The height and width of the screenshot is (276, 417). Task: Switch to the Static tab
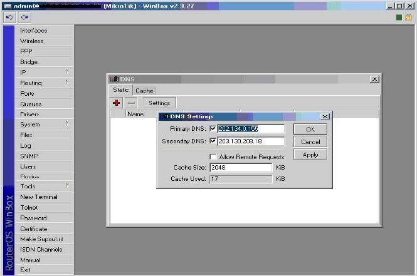[121, 90]
